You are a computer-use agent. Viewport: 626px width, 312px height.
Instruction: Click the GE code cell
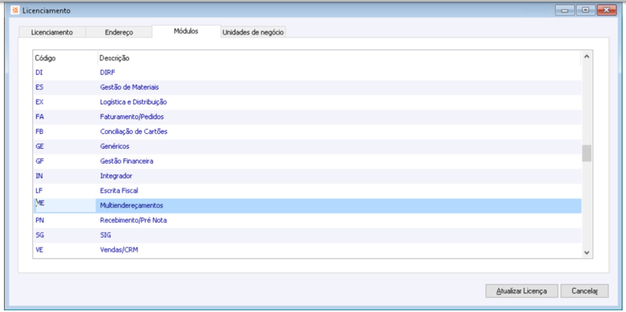(x=65, y=147)
